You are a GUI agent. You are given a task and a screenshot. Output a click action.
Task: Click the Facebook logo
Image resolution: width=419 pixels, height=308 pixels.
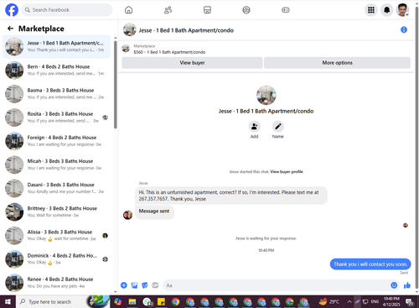pyautogui.click(x=12, y=10)
